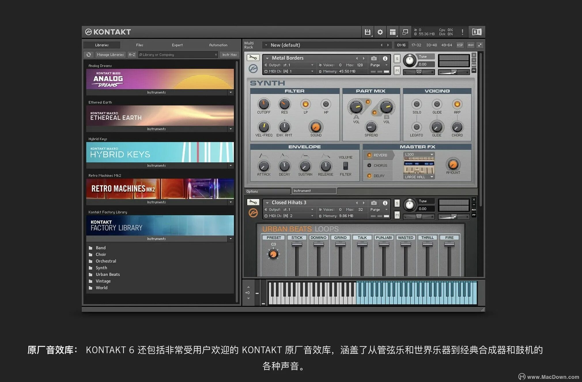
Task: Expand the Hybrid Keys Instruments dropdown arrow
Action: pos(230,166)
